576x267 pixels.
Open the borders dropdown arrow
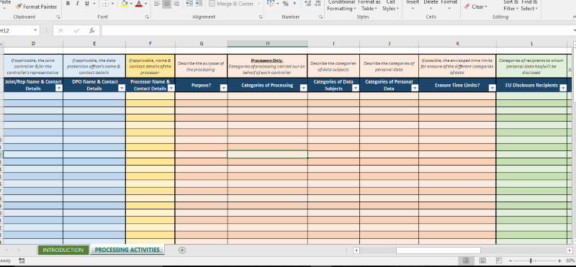[113, 4]
